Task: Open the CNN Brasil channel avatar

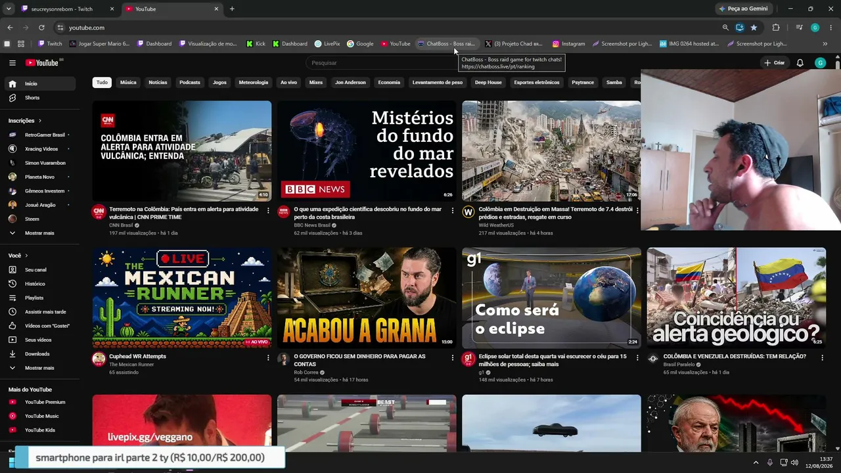Action: (99, 212)
